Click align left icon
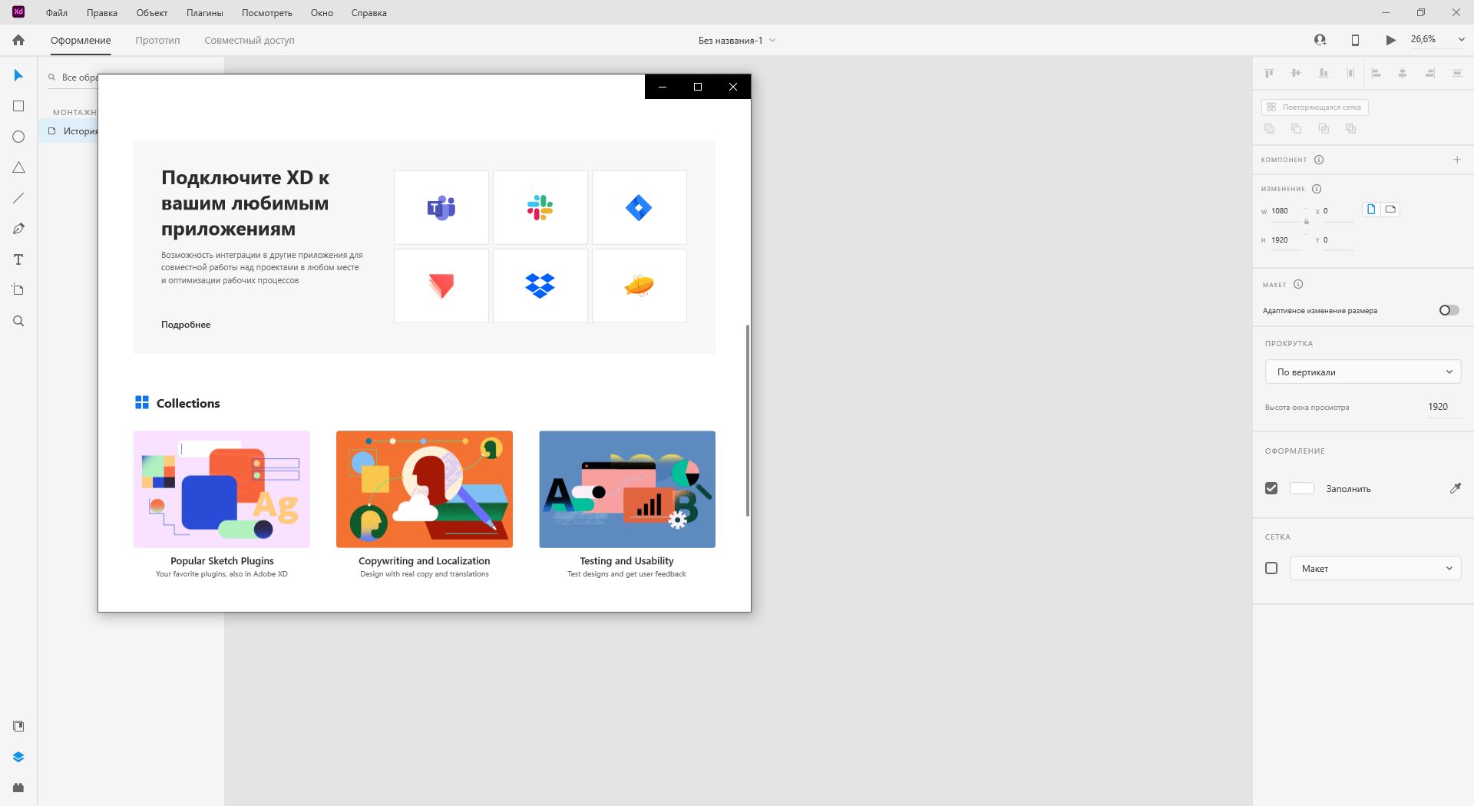This screenshot has width=1474, height=806. [x=1377, y=73]
